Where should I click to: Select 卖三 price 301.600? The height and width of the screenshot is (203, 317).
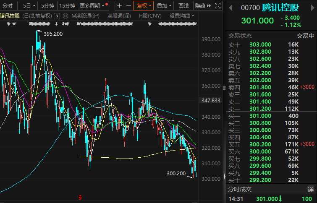coord(260,94)
